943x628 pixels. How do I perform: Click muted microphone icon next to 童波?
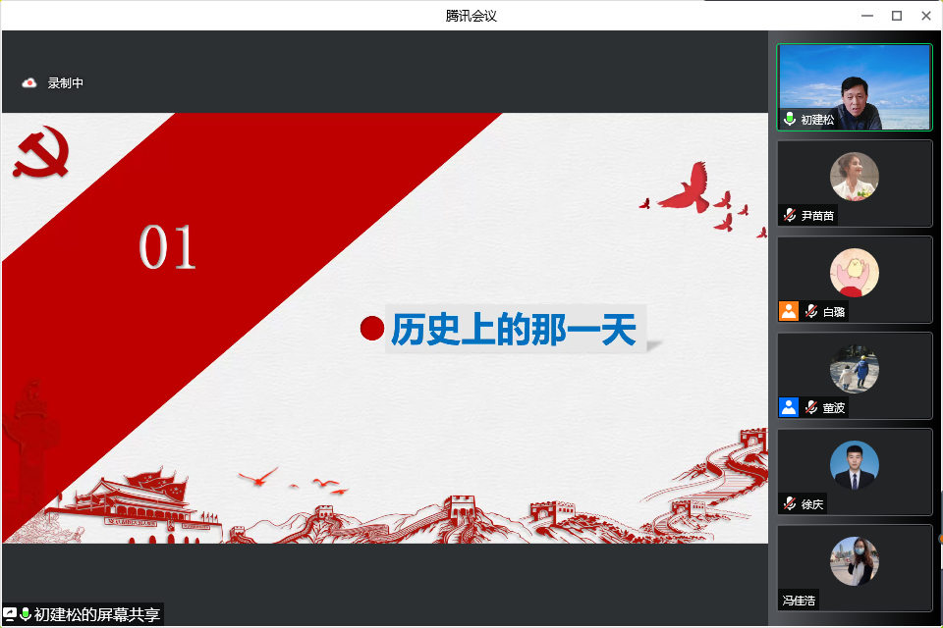pyautogui.click(x=811, y=407)
